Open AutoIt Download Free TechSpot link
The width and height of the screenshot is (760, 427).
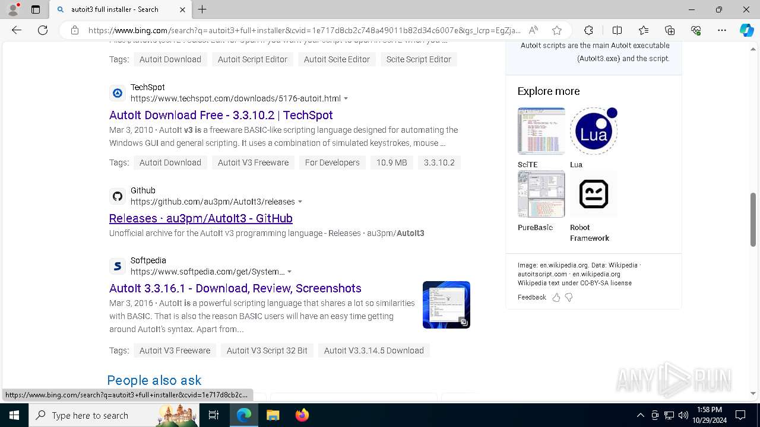221,115
